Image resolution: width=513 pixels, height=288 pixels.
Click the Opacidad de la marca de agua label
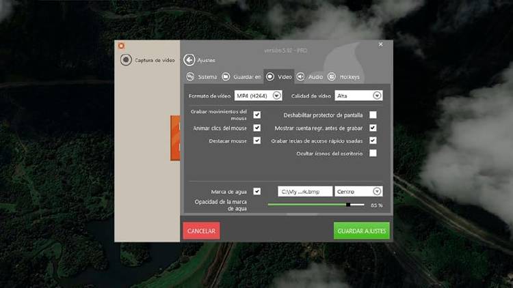(x=221, y=205)
